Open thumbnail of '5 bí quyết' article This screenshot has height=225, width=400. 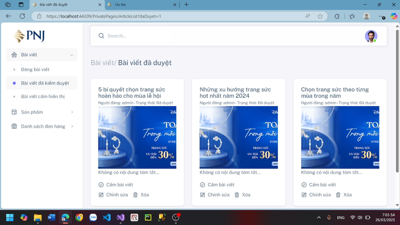tap(137, 137)
